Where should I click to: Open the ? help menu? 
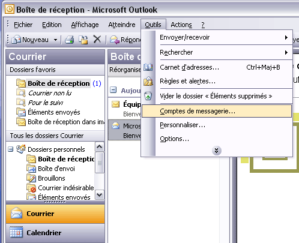(x=203, y=25)
